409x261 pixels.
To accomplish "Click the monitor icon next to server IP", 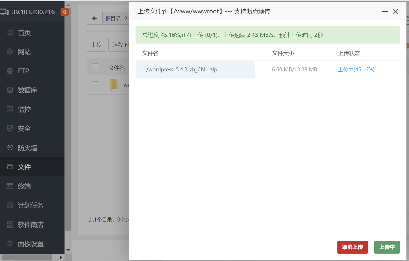I will coord(4,12).
